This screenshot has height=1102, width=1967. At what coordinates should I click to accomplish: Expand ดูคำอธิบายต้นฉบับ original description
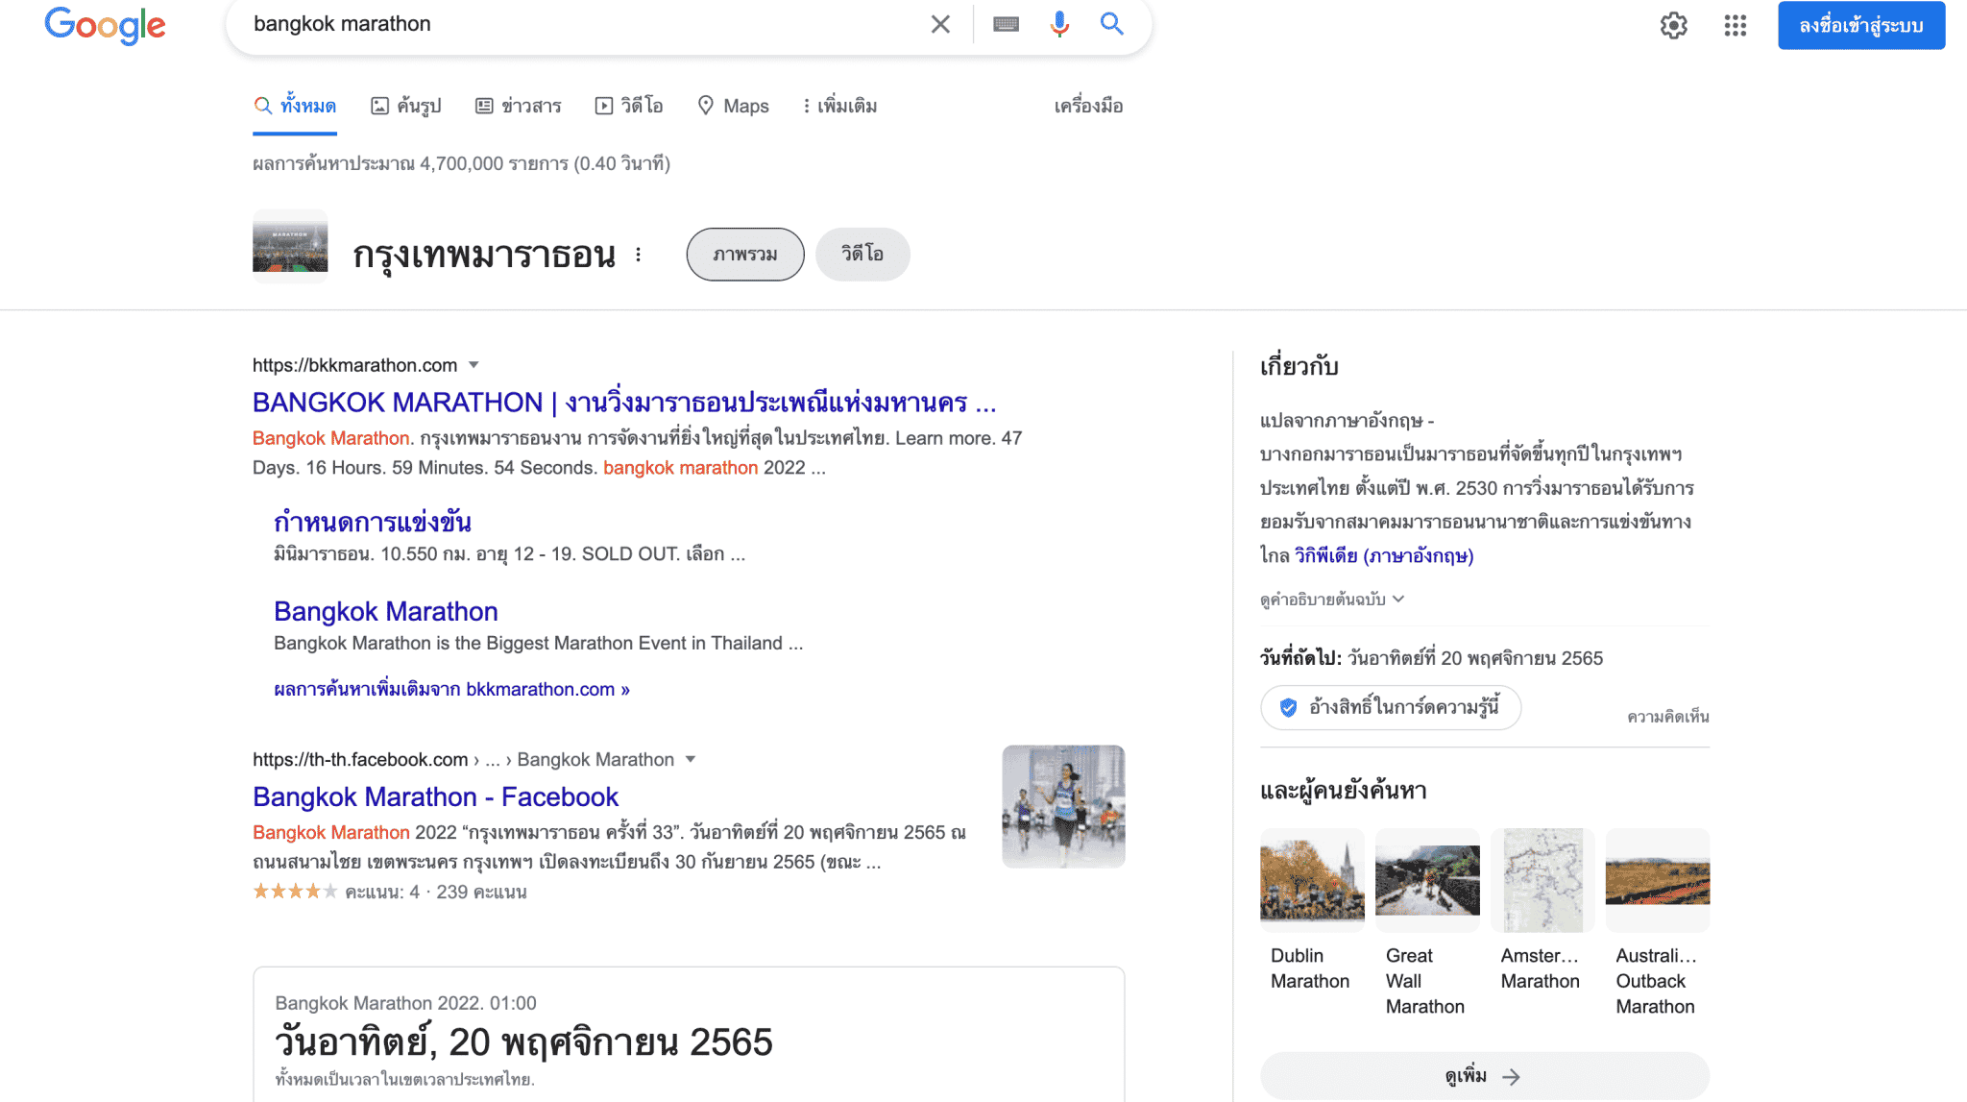pyautogui.click(x=1332, y=600)
